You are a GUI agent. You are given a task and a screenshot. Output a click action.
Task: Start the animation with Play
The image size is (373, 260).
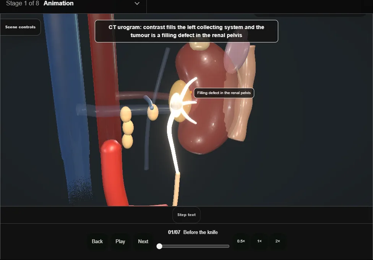coord(120,241)
